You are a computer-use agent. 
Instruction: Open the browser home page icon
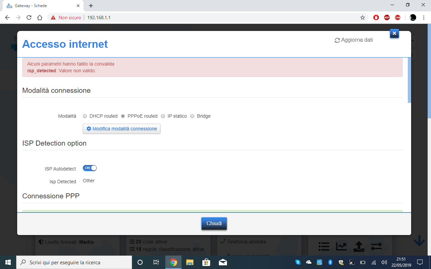[40, 17]
